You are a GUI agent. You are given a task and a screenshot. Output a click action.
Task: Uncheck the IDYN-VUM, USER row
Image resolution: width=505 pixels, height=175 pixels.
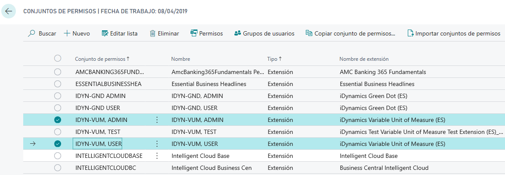[58, 144]
